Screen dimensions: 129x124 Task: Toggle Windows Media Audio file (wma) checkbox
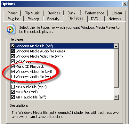point(13,51)
